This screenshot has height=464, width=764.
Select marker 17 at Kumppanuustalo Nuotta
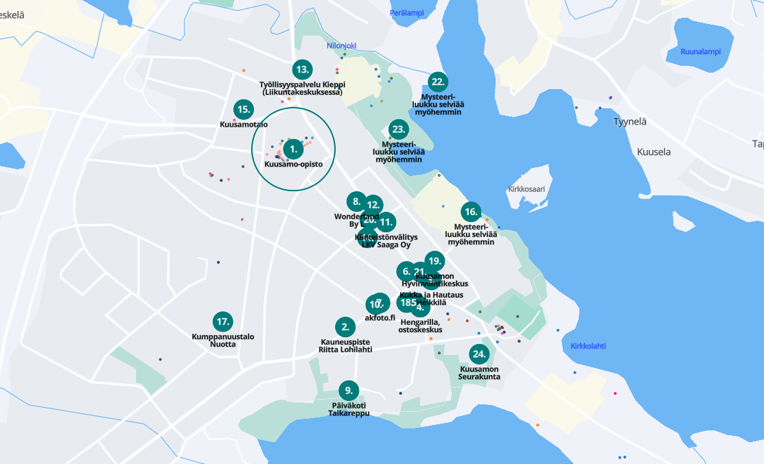(x=222, y=321)
